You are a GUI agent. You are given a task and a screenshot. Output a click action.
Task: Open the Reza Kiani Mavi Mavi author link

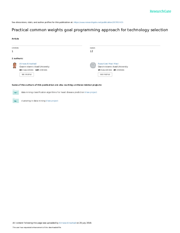109,64
